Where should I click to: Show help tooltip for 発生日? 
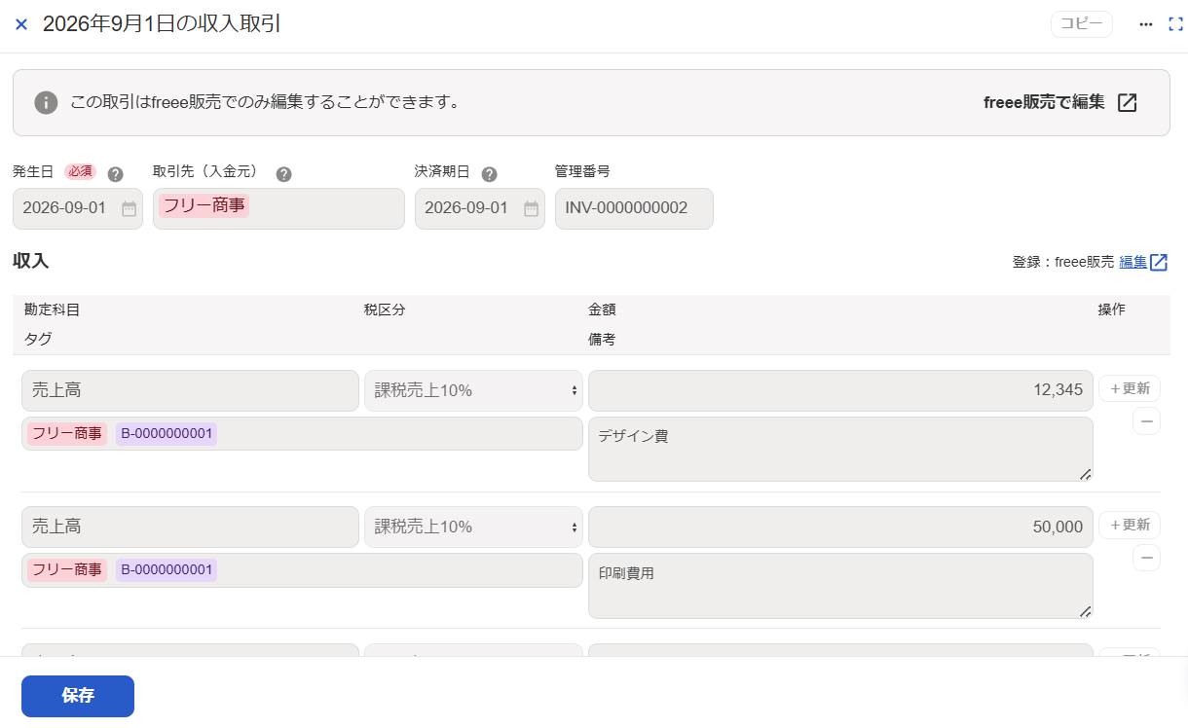pyautogui.click(x=115, y=174)
